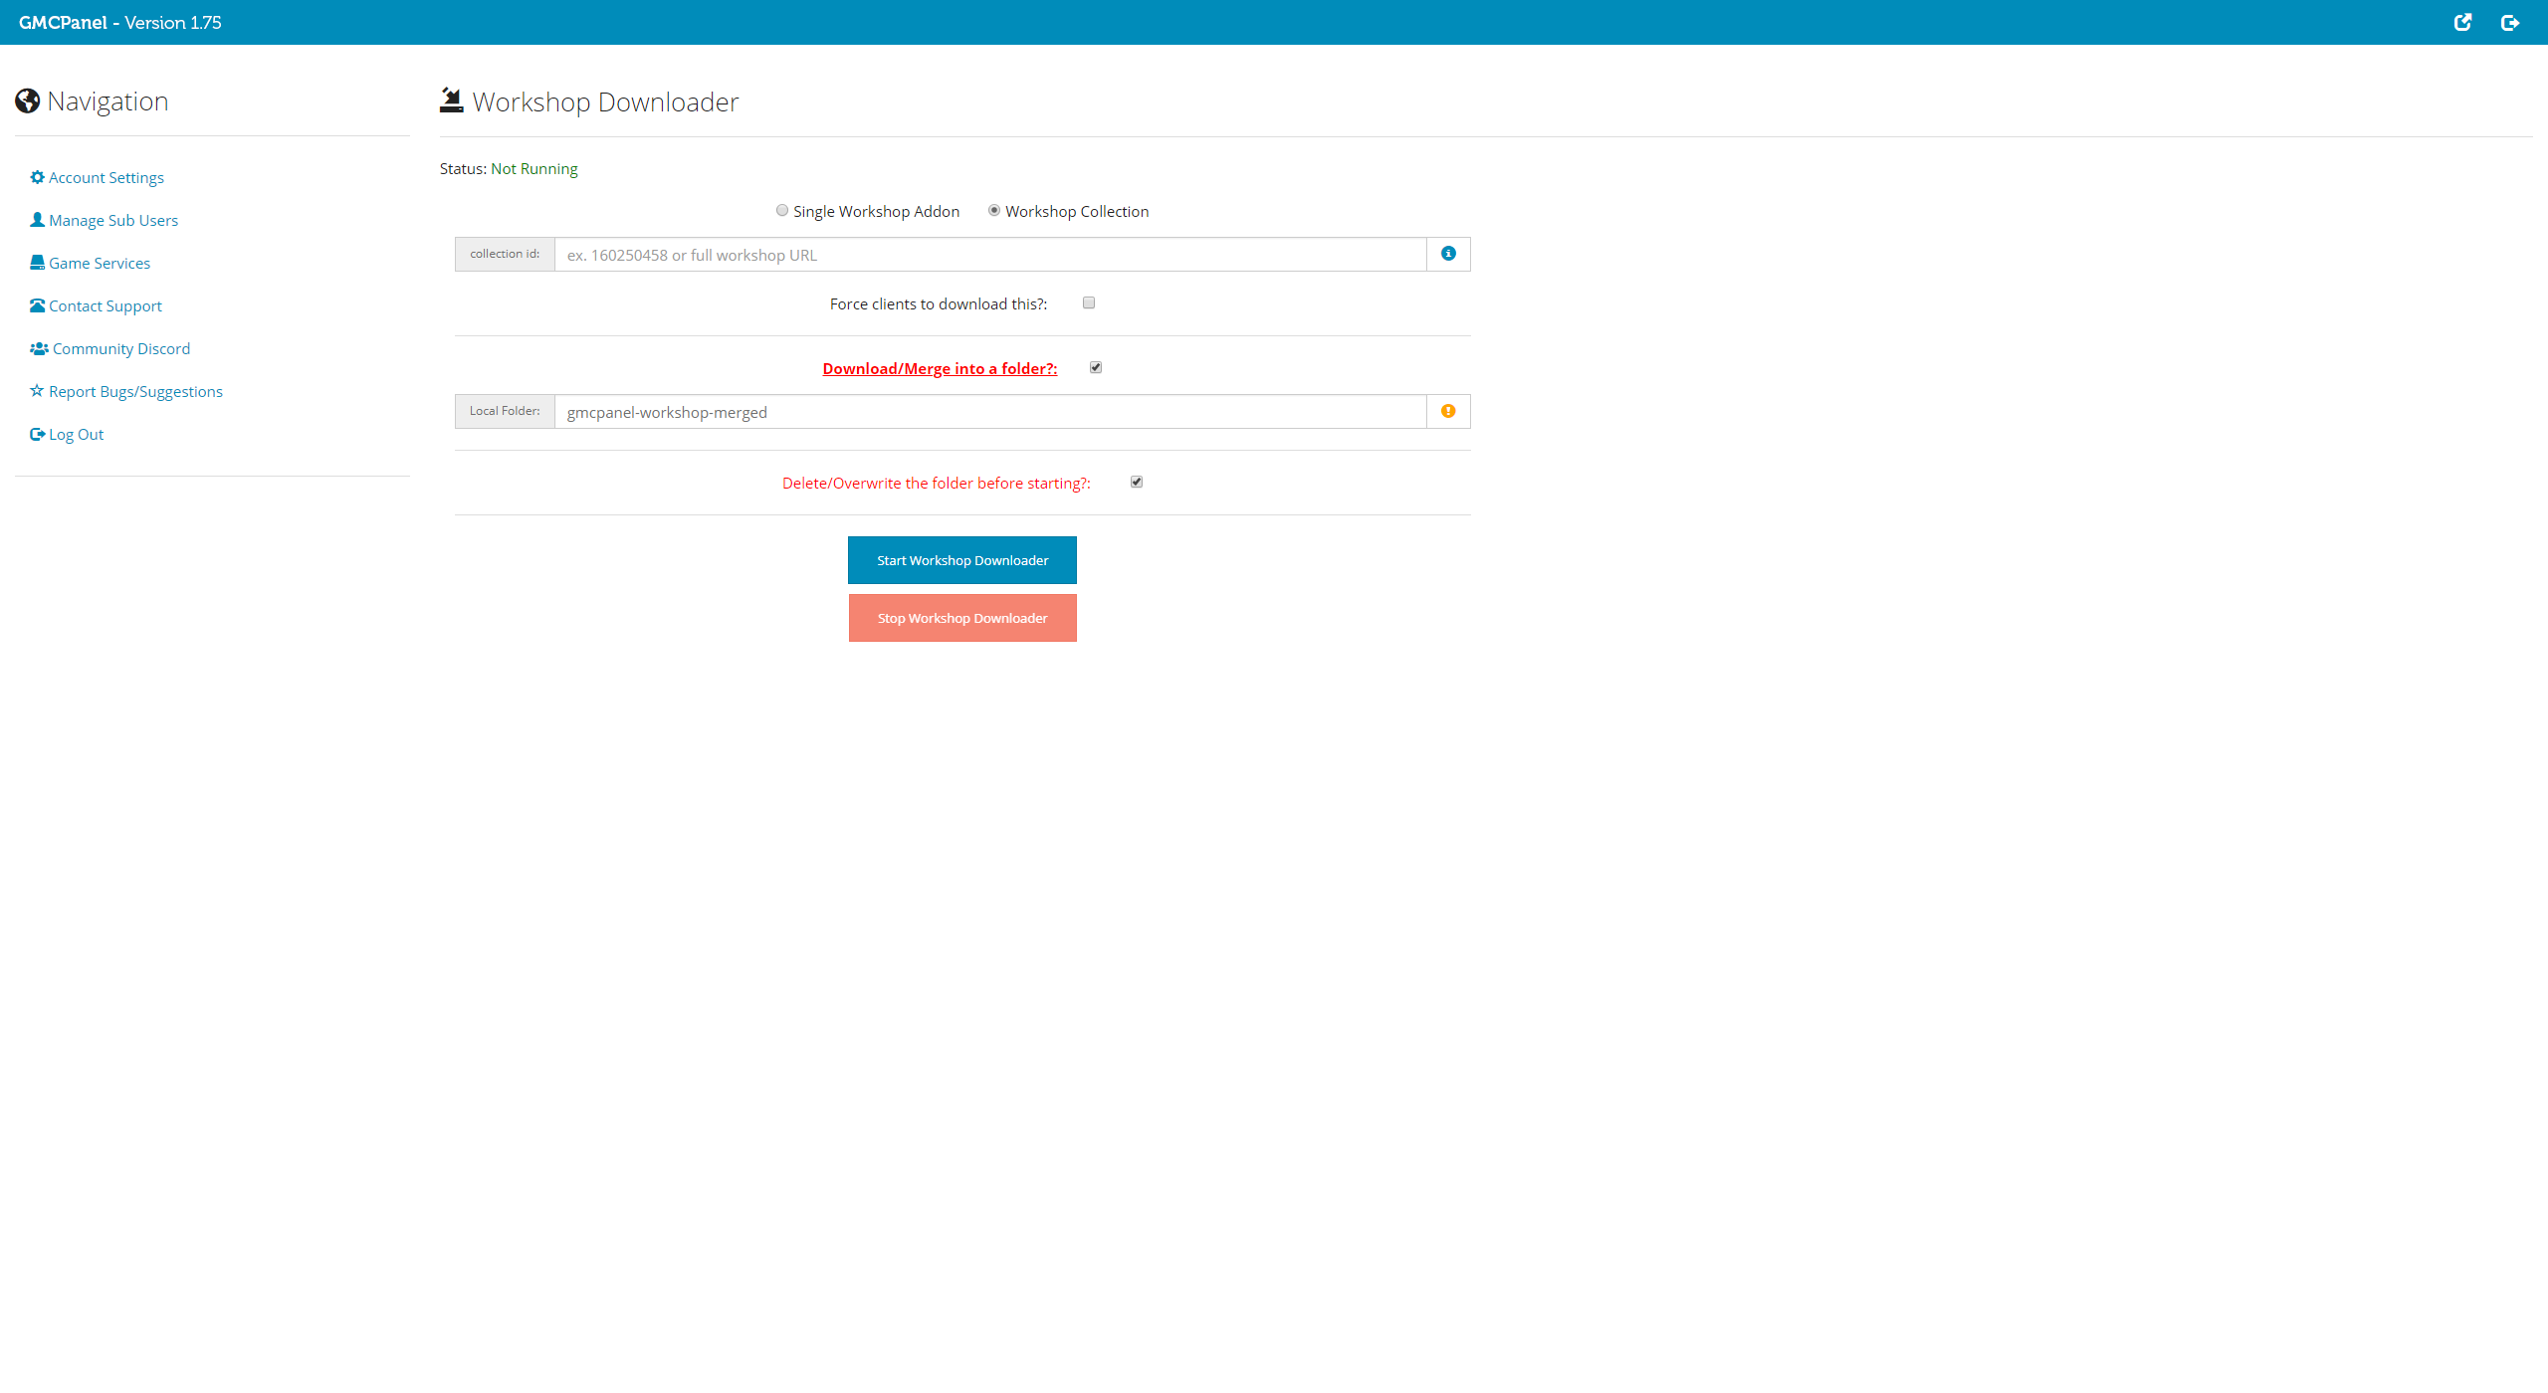Enable Force clients to download this checkbox
This screenshot has width=2548, height=1393.
[1086, 303]
